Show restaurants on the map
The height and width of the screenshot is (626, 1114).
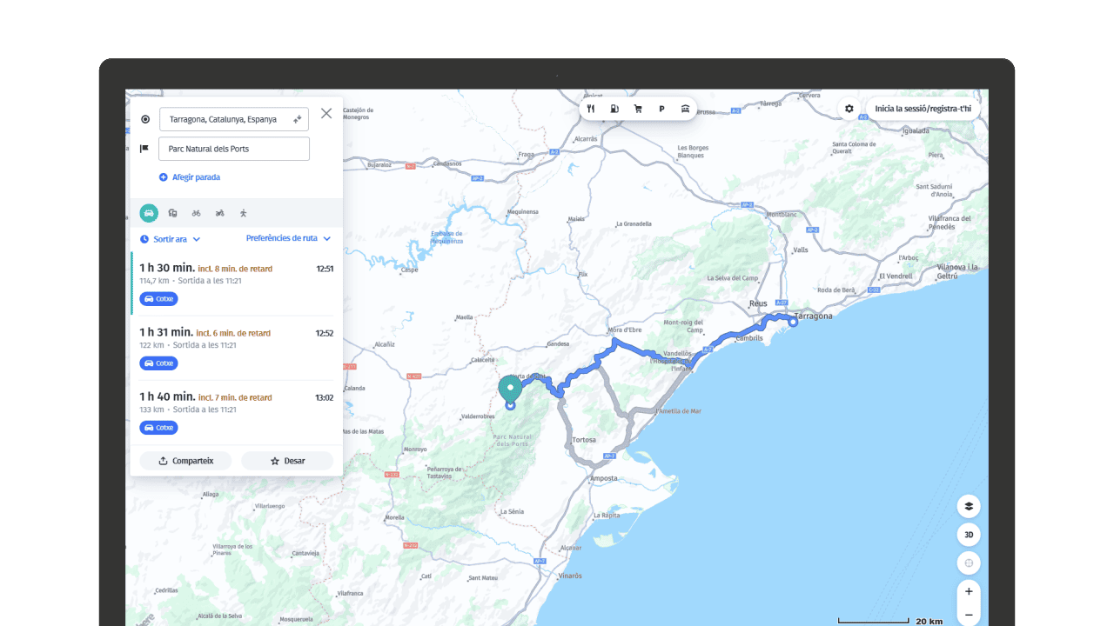click(591, 109)
